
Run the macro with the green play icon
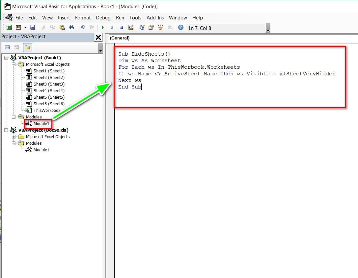(103, 28)
